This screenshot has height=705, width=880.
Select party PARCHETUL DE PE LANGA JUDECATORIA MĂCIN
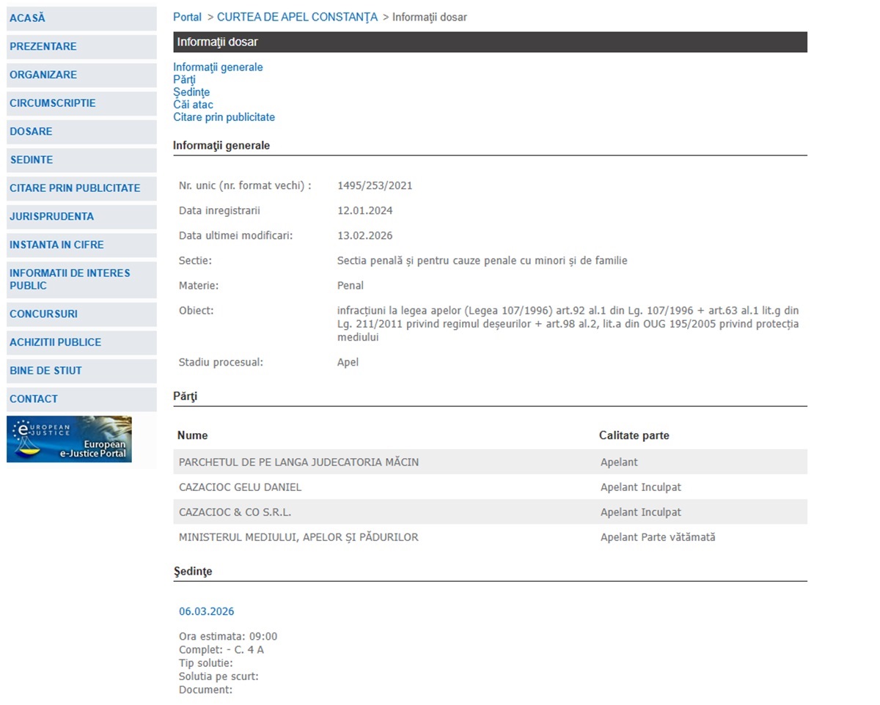point(299,462)
